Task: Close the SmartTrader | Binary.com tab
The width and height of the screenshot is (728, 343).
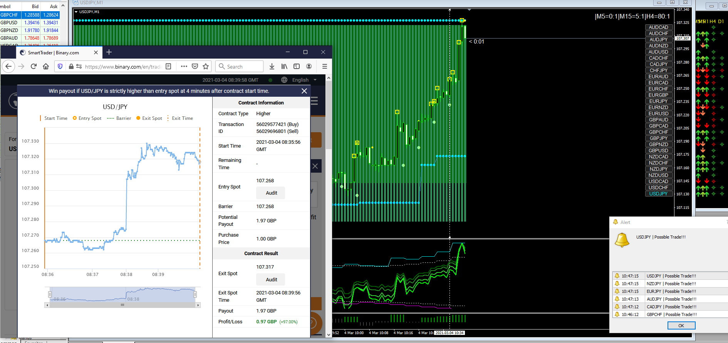Action: point(96,52)
